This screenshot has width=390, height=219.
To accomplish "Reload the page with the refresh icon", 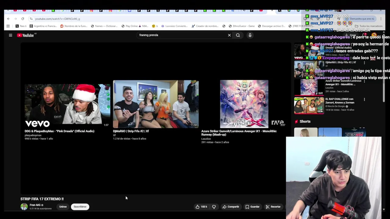I will coord(23,19).
